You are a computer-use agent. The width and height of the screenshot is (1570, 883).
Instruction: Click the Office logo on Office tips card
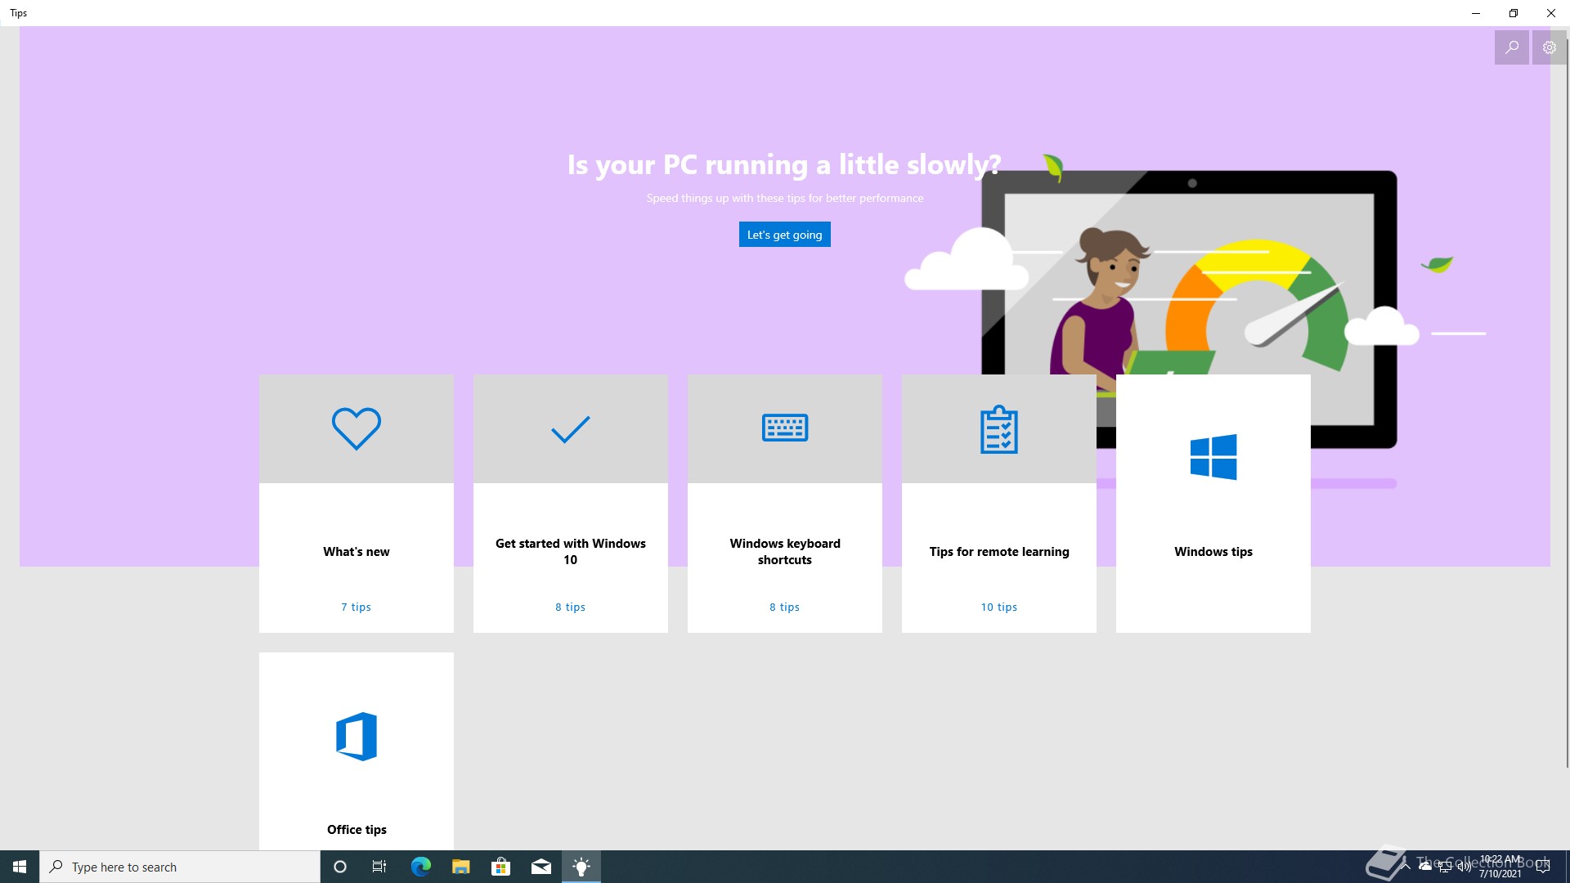pos(357,737)
